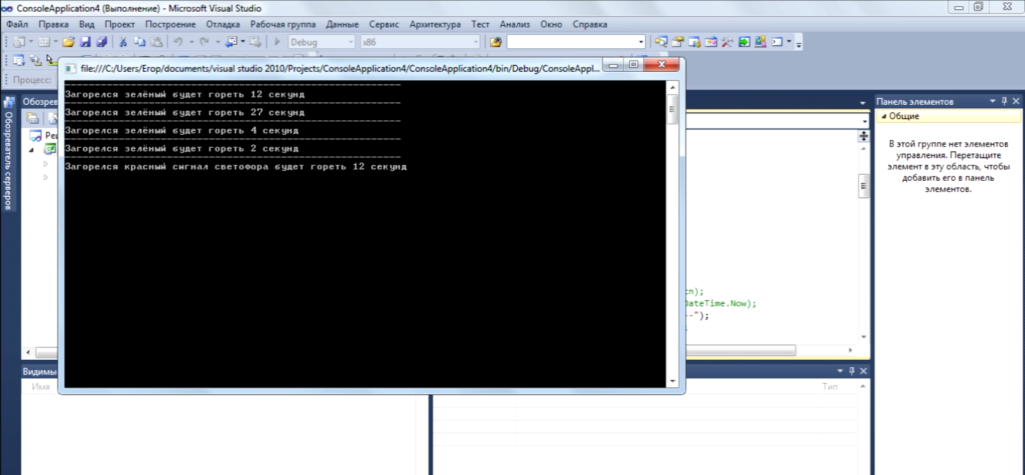The width and height of the screenshot is (1025, 475).
Task: Open the Окно menu
Action: [551, 25]
